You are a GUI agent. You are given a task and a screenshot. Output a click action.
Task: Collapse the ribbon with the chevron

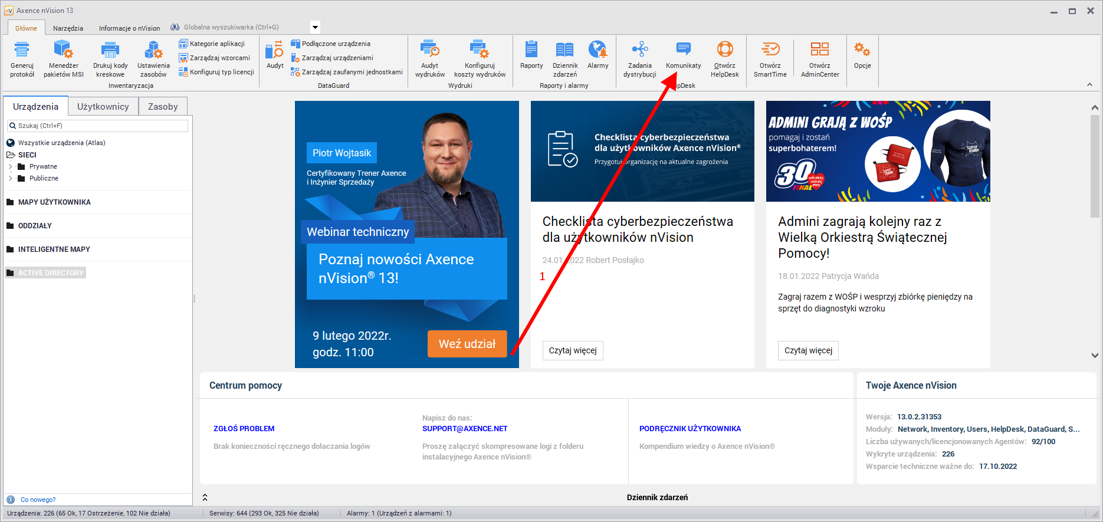tap(1089, 85)
